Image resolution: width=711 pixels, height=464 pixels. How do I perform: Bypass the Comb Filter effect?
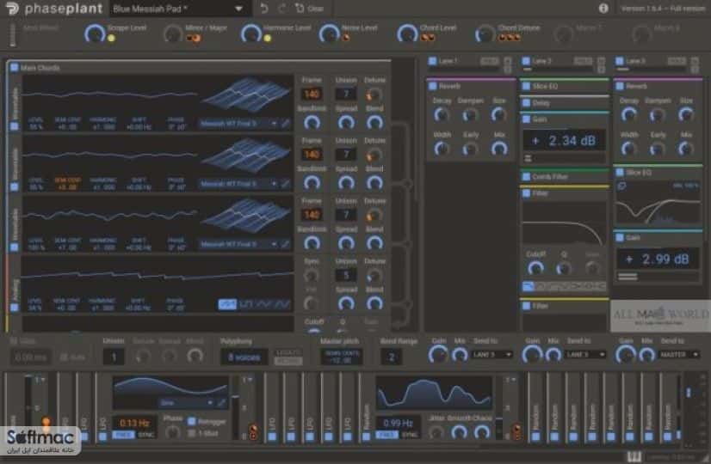point(526,177)
